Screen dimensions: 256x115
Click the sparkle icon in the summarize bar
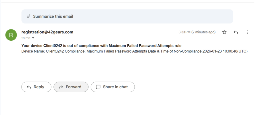tap(29, 16)
